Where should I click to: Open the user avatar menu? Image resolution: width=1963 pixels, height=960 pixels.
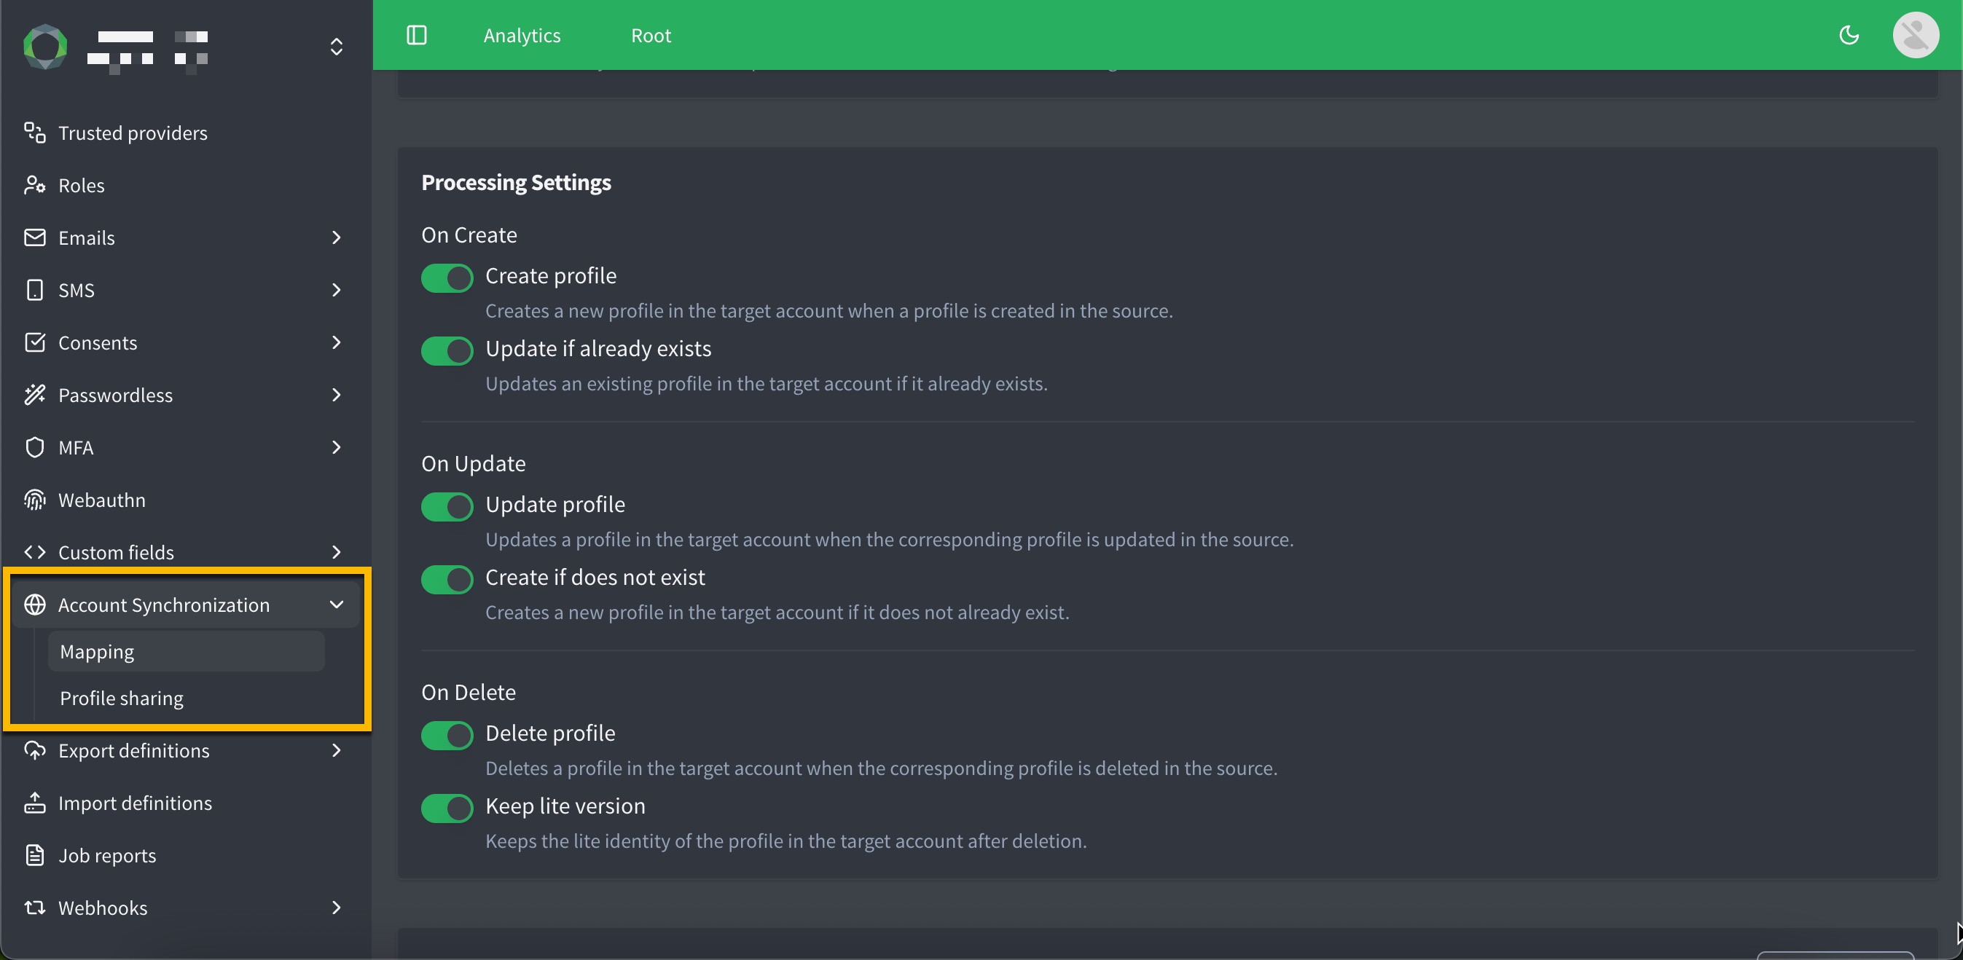click(x=1916, y=35)
